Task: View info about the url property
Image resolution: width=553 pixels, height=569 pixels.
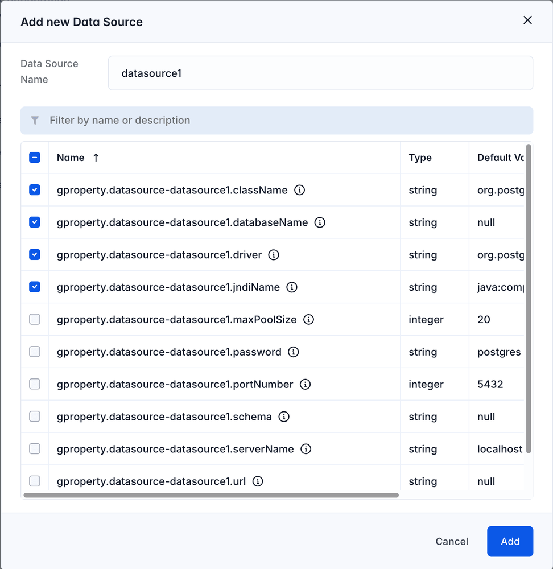Action: pyautogui.click(x=257, y=481)
